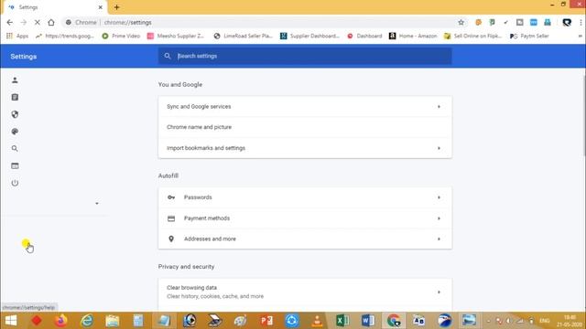Open Paint from the taskbar
Viewport: 586px width, 329px height.
(240, 321)
